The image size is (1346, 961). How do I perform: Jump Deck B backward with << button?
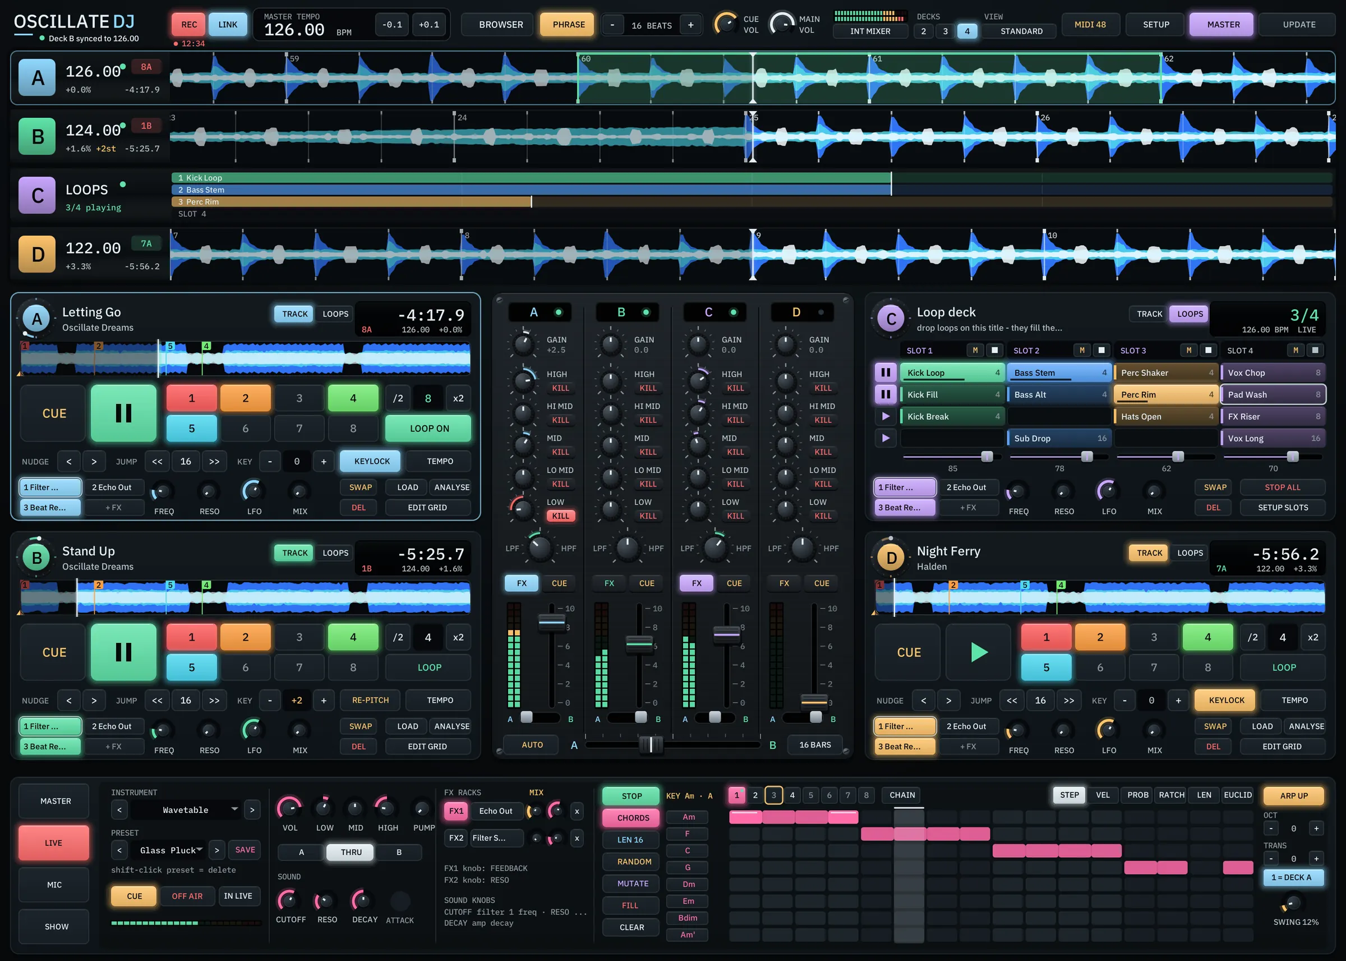tap(157, 701)
